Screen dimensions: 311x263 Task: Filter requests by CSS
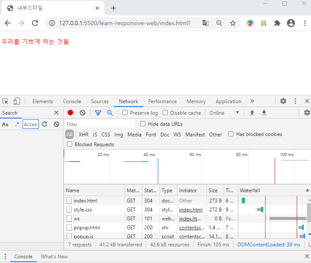(x=106, y=135)
